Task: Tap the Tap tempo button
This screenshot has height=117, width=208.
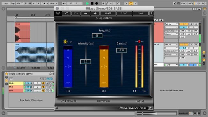Action: tap(13, 4)
